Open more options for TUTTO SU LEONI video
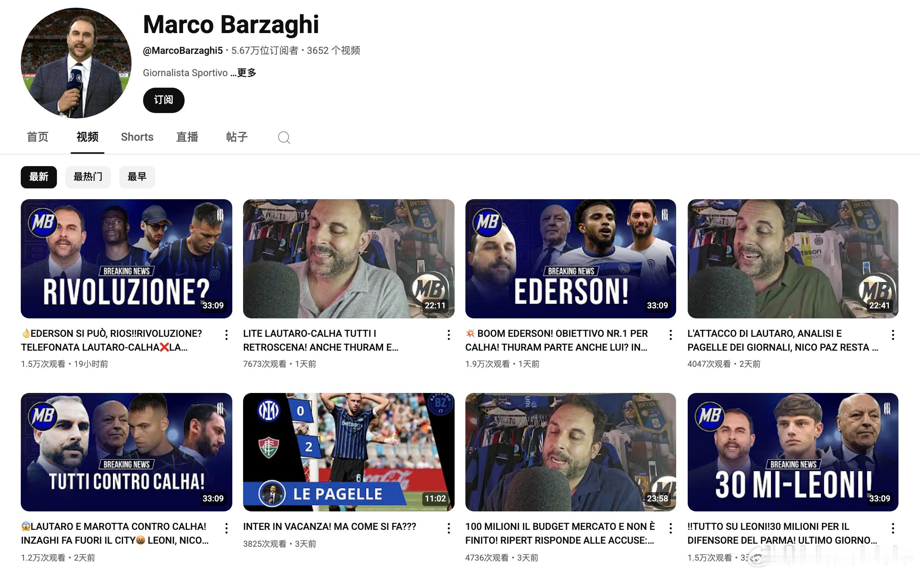Viewport: 920px width, 576px height. click(893, 528)
